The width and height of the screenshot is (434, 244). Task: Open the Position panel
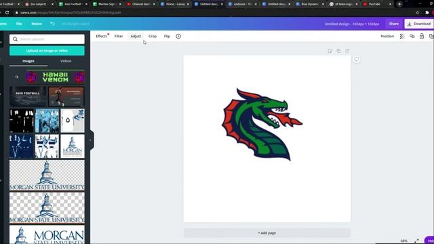[x=387, y=36]
